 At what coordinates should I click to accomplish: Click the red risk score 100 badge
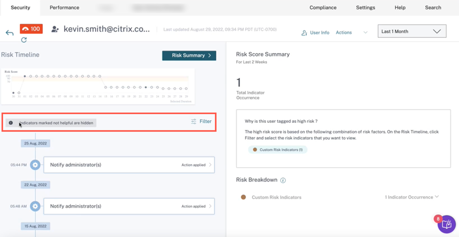31,29
